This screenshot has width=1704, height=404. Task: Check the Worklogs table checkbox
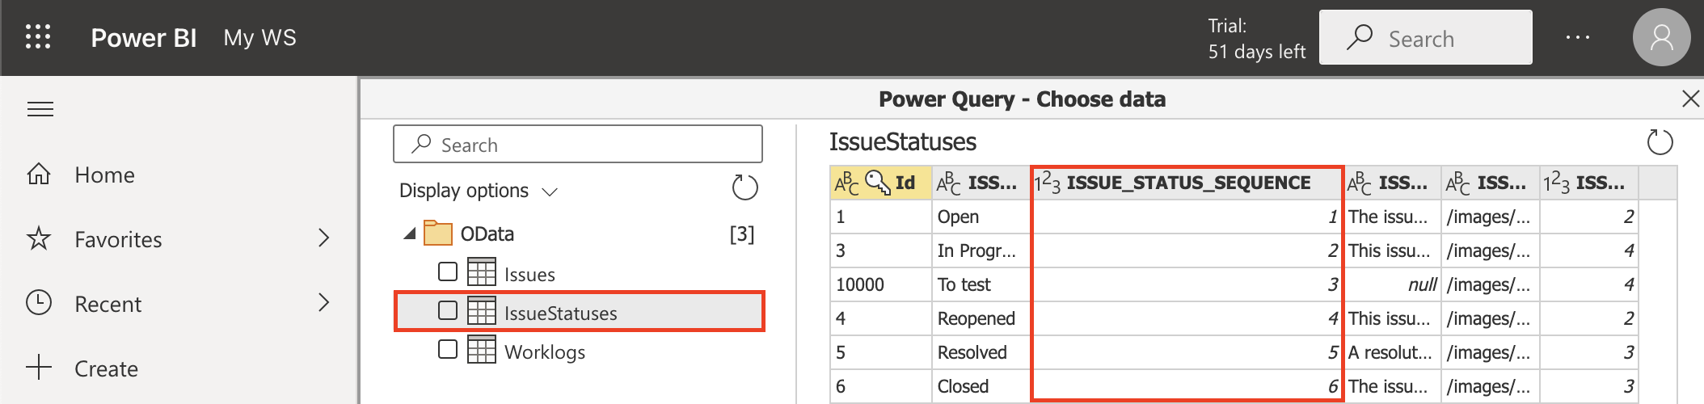click(x=448, y=349)
